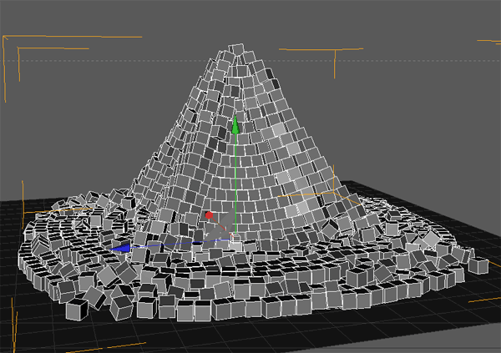The image size is (501, 353).
Task: Click the red X-axis gizmo dot
Action: [x=209, y=215]
